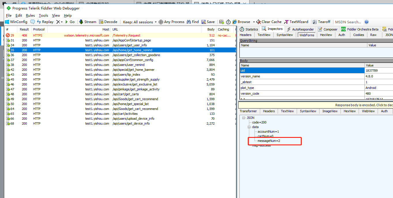Open the blue help icon
Screen dimensions: 393x198
(366, 22)
